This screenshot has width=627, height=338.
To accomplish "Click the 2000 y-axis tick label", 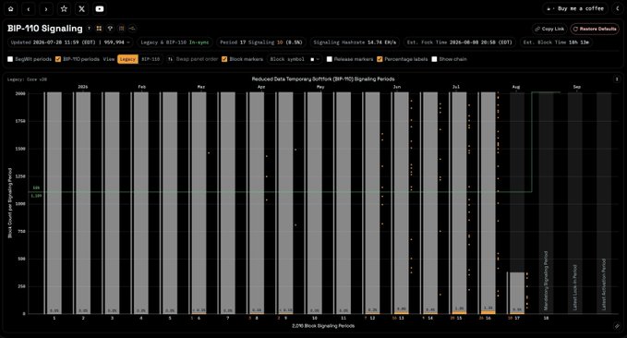I will (x=20, y=93).
